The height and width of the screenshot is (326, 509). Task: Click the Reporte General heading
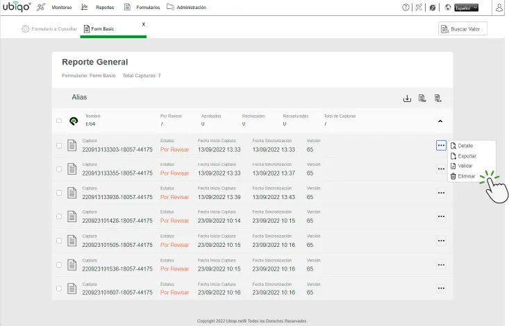[95, 62]
